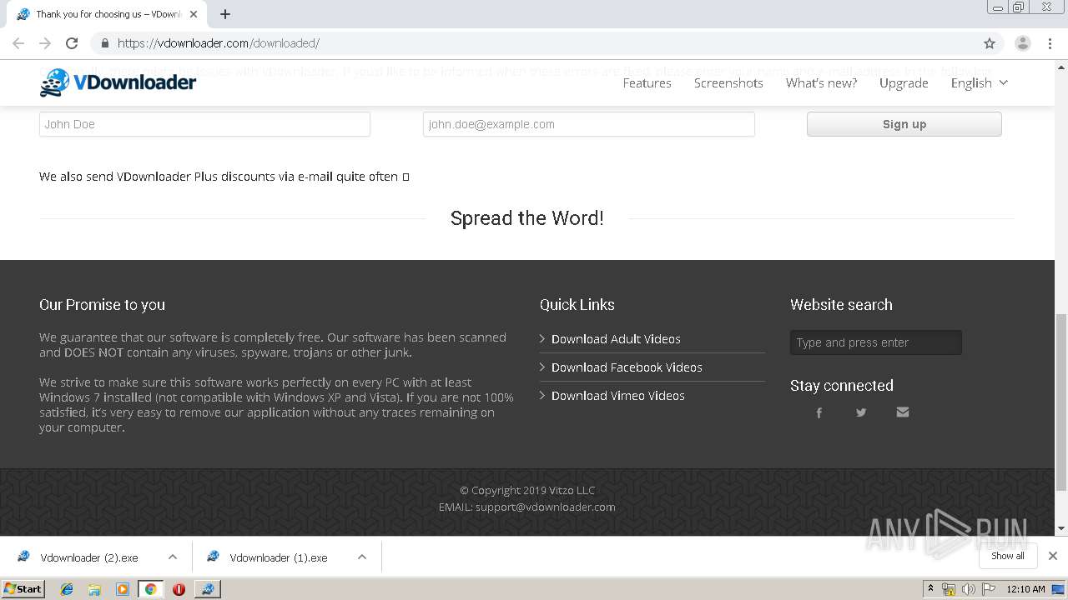Open the Features menu item

tap(647, 82)
